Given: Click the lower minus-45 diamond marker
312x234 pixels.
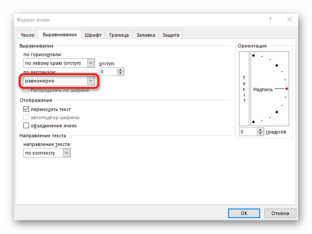Looking at the screenshot, I should [x=277, y=112].
